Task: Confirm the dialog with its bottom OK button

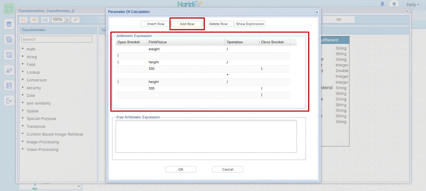Action: coord(181,169)
